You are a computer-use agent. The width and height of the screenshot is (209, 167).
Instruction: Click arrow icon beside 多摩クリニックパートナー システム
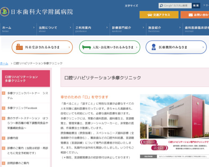pyautogui.click(x=3, y=93)
